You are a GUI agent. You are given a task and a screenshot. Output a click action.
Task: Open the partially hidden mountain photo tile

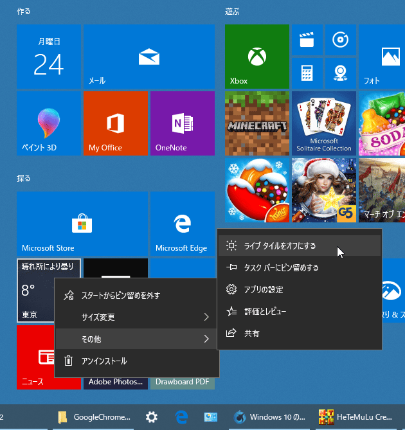[x=393, y=291]
